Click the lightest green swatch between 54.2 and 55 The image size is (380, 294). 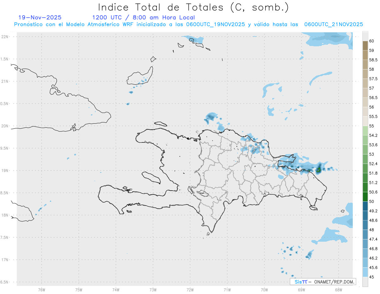365,131
